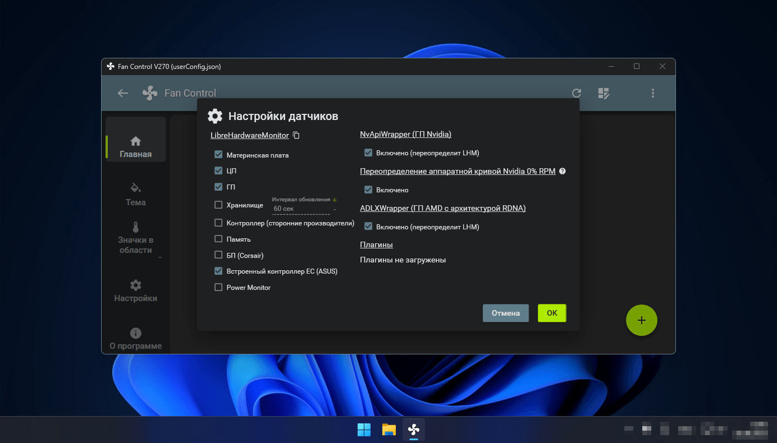Expand the Значки в области chevron

(x=160, y=257)
